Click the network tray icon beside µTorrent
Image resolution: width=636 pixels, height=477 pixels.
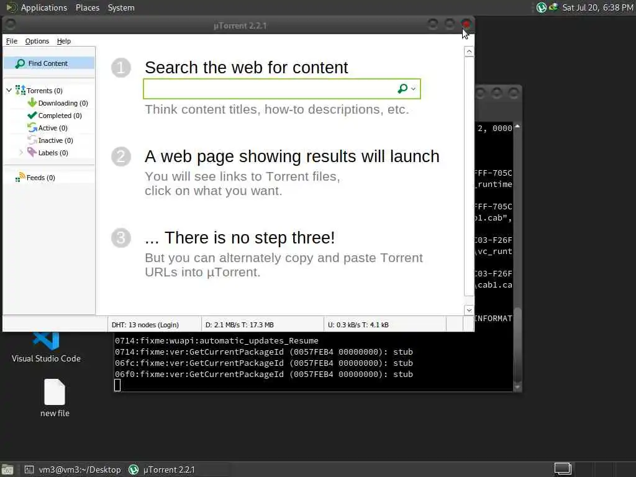point(553,7)
